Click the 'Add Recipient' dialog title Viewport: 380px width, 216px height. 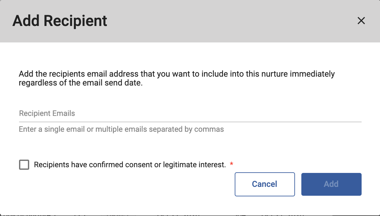pyautogui.click(x=60, y=21)
